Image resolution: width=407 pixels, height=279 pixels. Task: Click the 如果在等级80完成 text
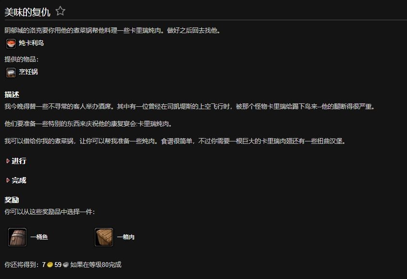(x=96, y=265)
